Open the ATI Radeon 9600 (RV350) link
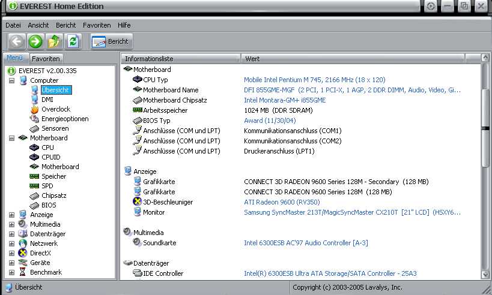This screenshot has height=295, width=492. (282, 202)
